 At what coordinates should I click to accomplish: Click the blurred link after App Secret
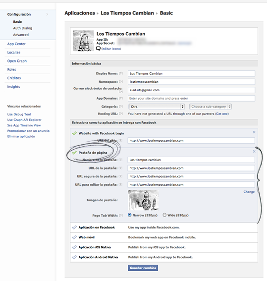pos(185,43)
